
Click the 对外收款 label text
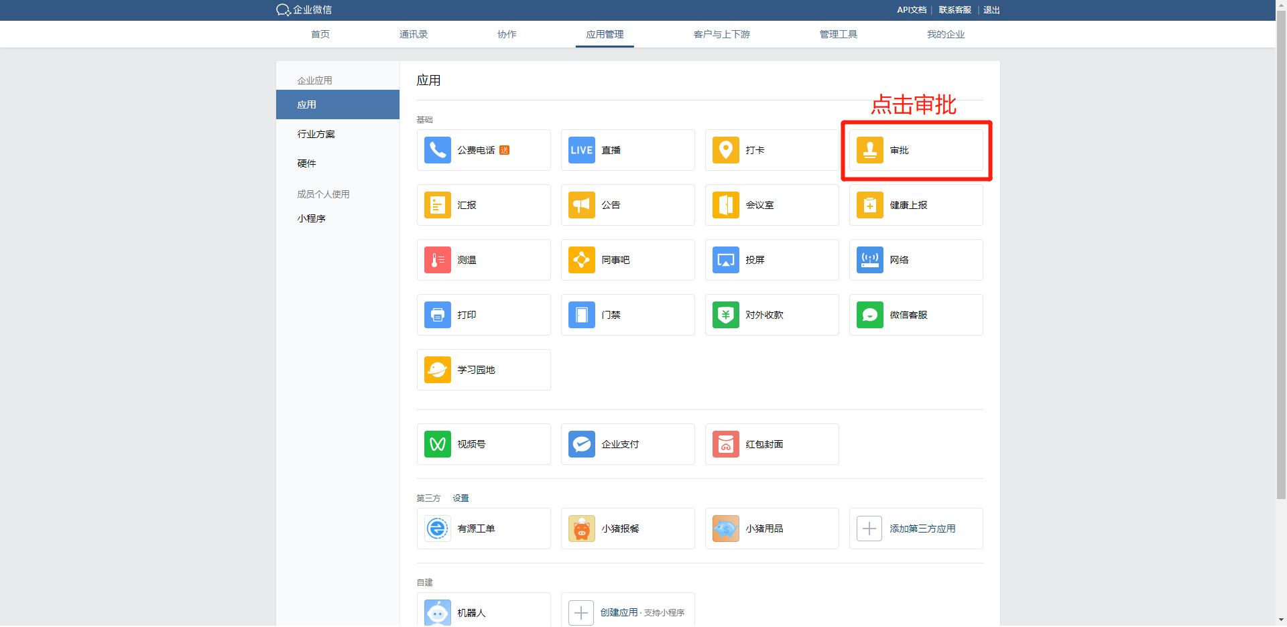coord(764,315)
